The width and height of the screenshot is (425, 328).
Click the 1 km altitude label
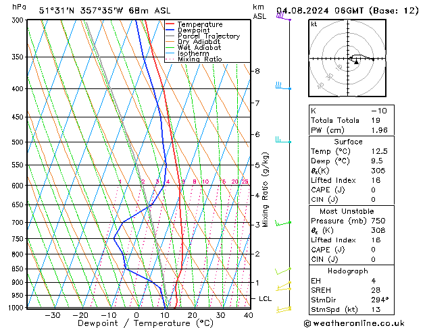click(257, 283)
